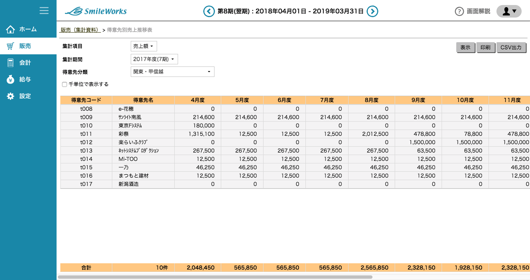Go to previous fiscal period arrow
This screenshot has height=280, width=530.
coord(209,11)
